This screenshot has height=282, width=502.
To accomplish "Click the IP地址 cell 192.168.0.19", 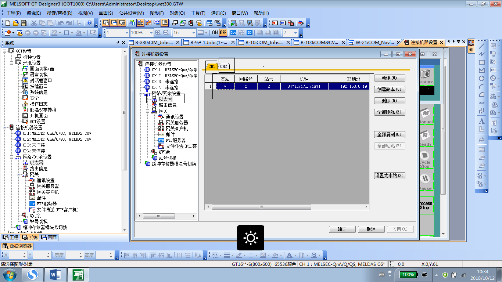I will [x=349, y=86].
